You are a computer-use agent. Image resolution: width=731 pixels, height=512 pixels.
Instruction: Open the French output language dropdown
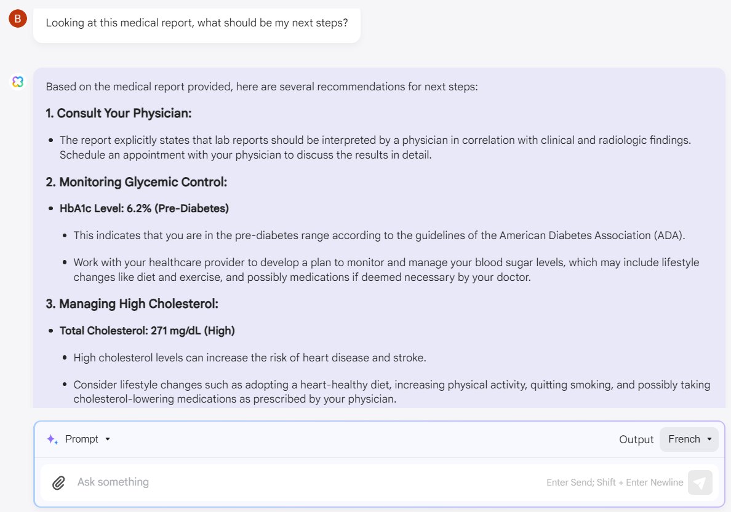point(689,439)
